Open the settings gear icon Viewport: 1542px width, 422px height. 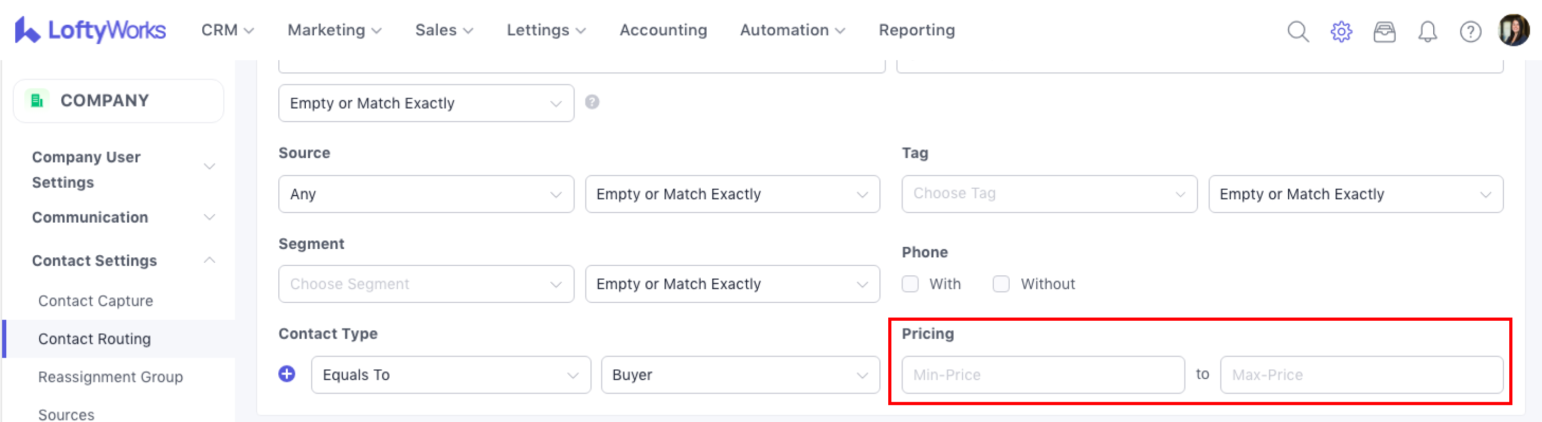1341,31
